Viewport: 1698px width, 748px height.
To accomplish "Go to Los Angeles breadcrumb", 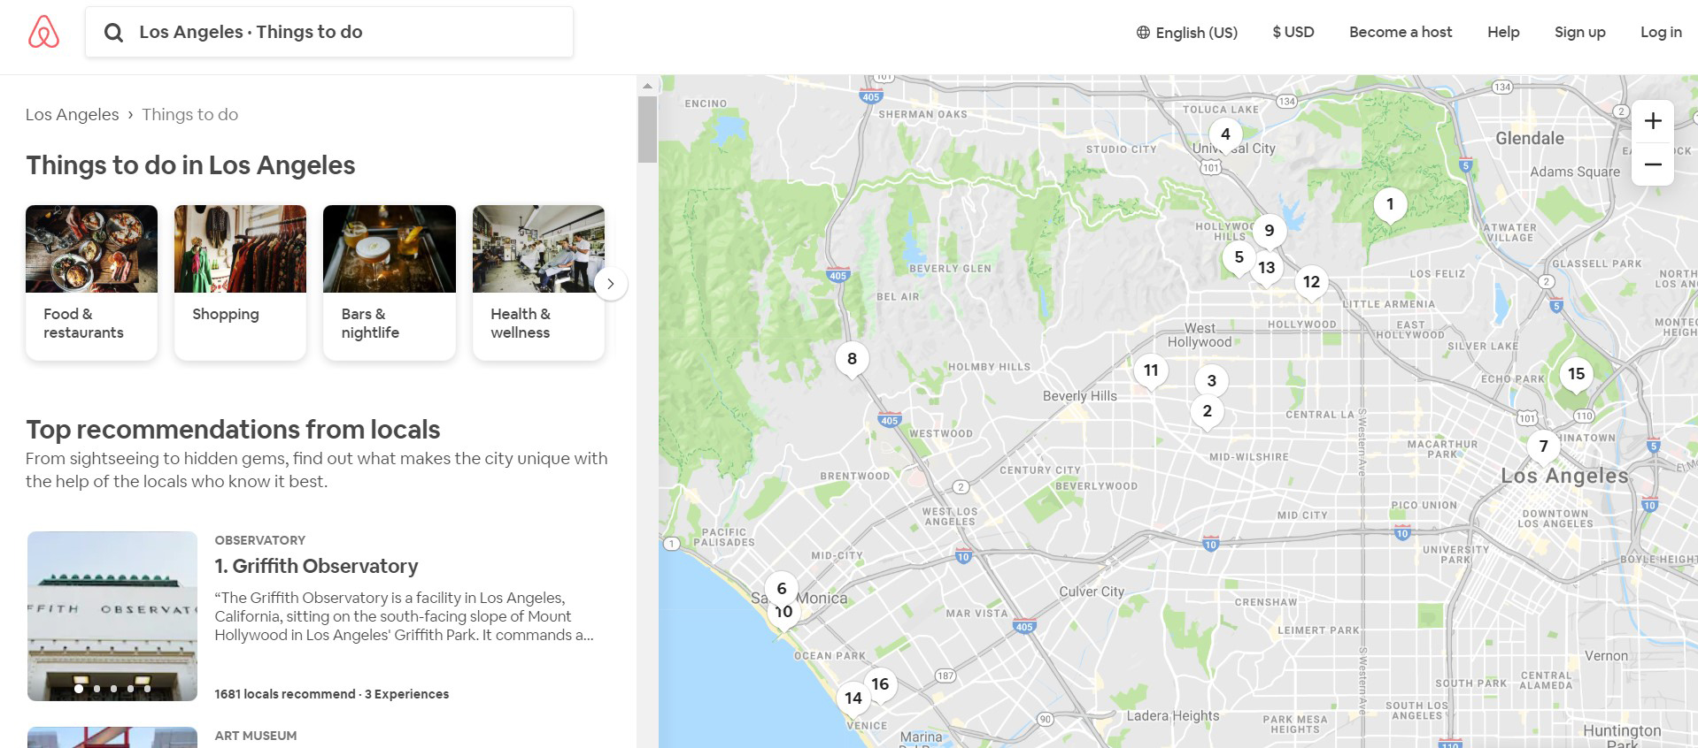I will coord(72,114).
